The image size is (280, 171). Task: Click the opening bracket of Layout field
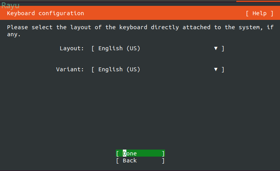click(x=93, y=48)
